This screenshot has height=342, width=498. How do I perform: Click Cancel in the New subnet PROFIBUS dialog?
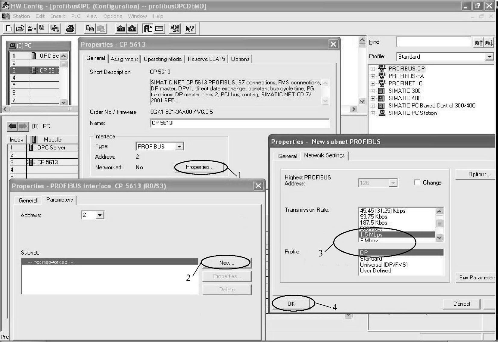point(462,304)
